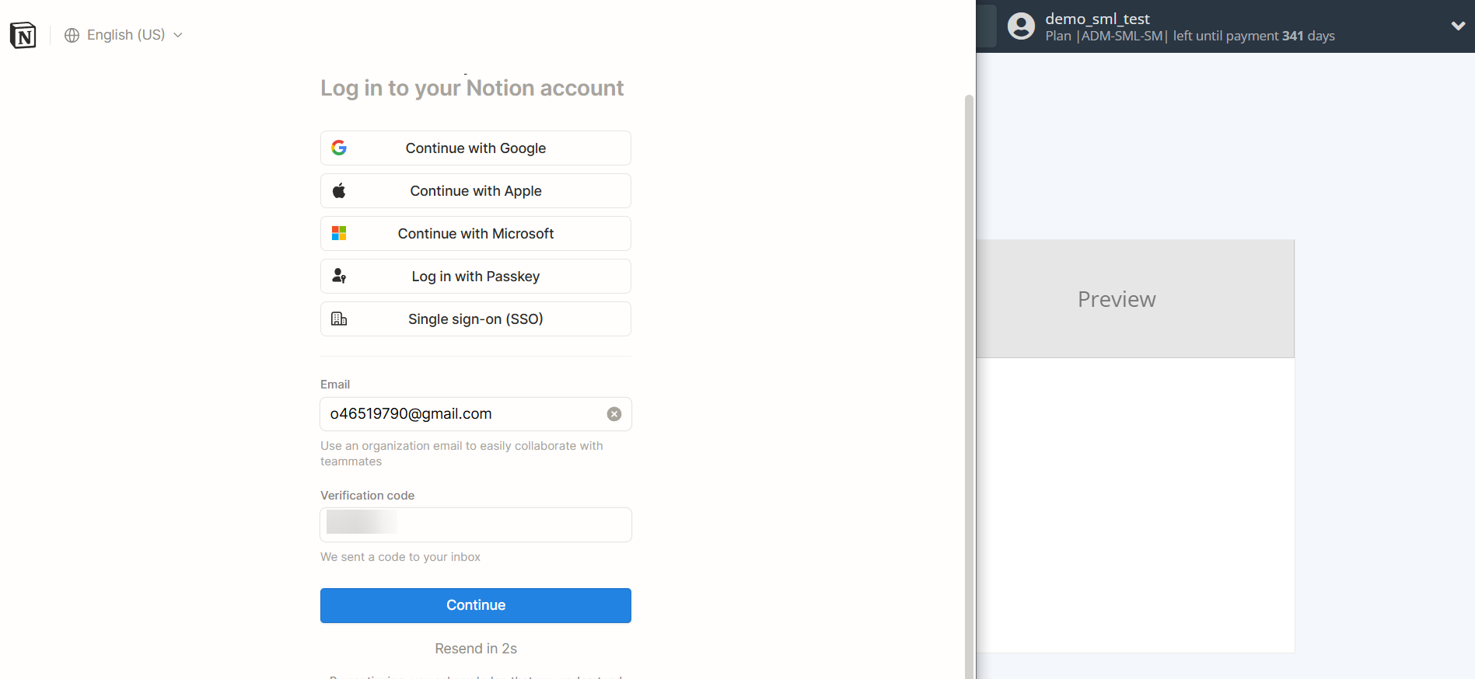Viewport: 1475px width, 679px height.
Task: Select Log in with Passkey option
Action: 475,276
